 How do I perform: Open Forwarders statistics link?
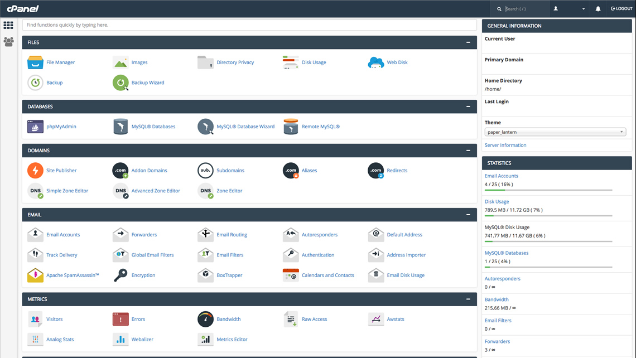click(497, 341)
